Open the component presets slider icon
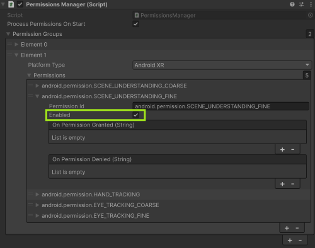Viewport: 315px width, 248px height. (x=301, y=4)
